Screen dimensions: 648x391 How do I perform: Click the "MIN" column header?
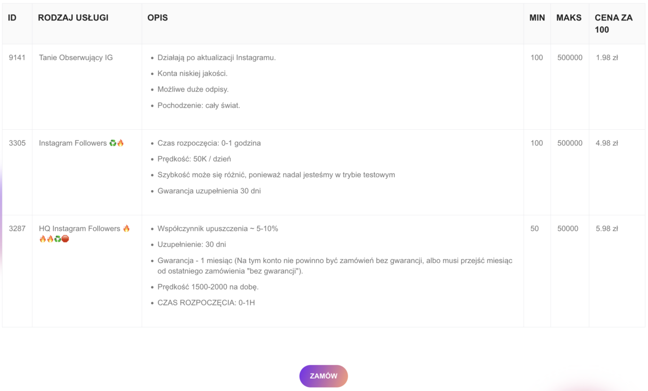tap(537, 18)
